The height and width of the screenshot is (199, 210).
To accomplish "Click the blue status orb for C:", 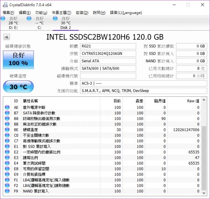I will pyautogui.click(x=29, y=18).
